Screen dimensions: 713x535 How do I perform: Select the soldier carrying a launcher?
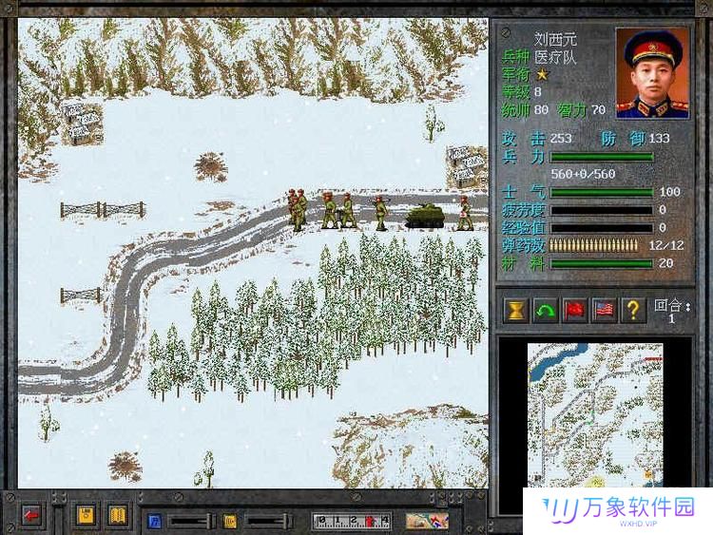tap(380, 212)
